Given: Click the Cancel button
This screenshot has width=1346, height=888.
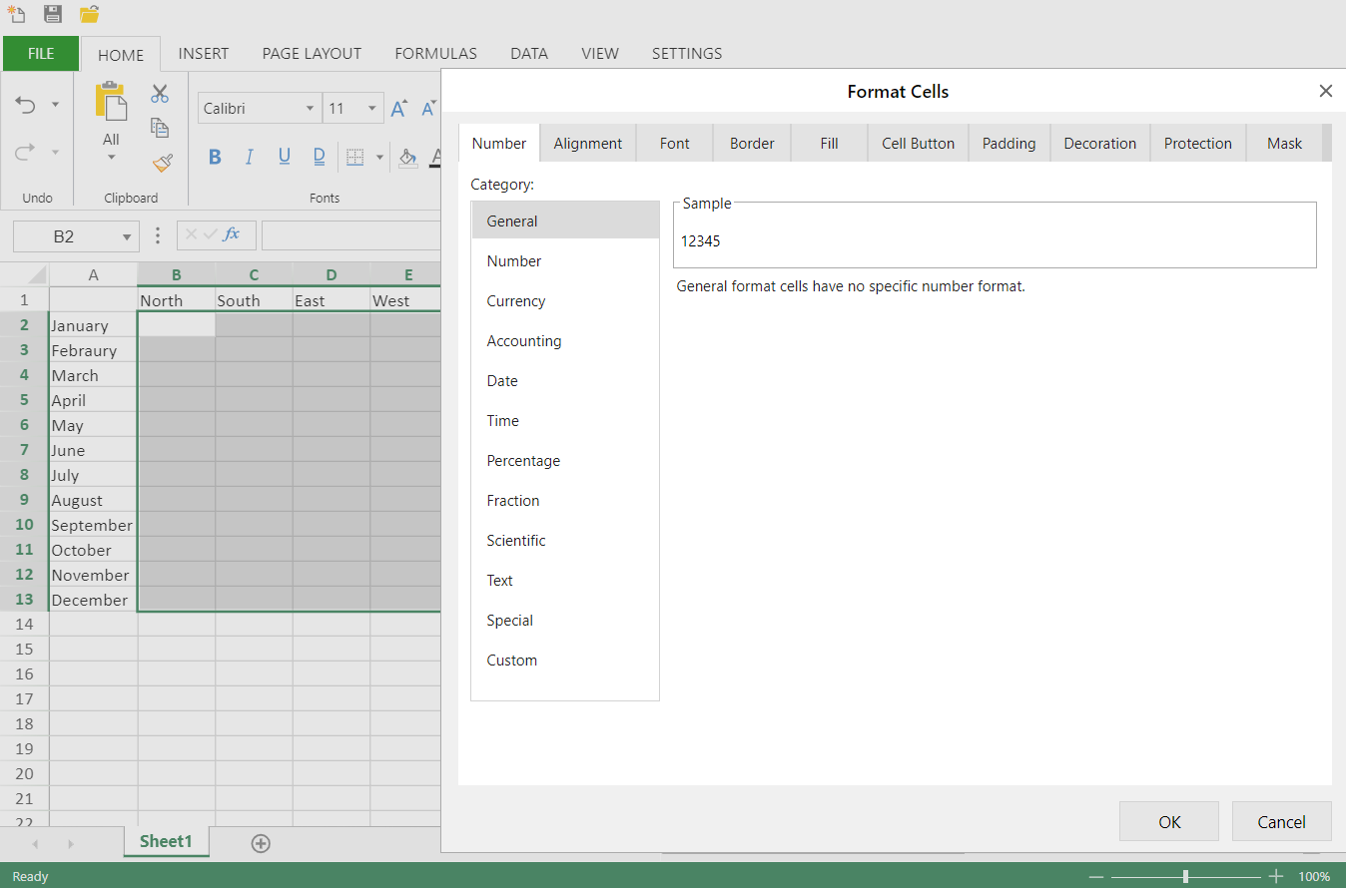Looking at the screenshot, I should [1282, 821].
